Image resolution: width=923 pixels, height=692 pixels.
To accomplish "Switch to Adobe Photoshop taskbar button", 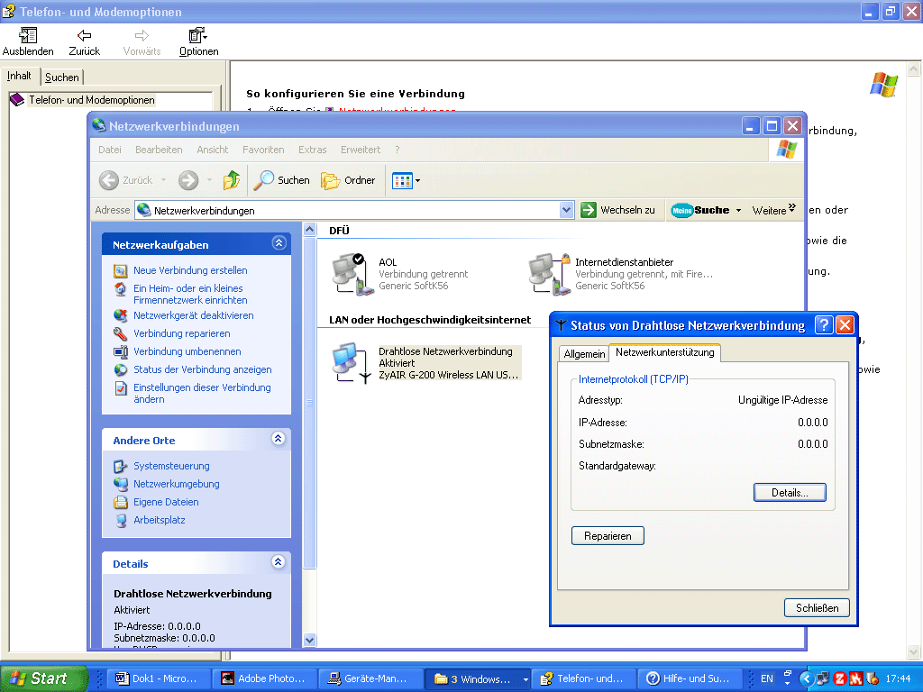I will [x=265, y=679].
